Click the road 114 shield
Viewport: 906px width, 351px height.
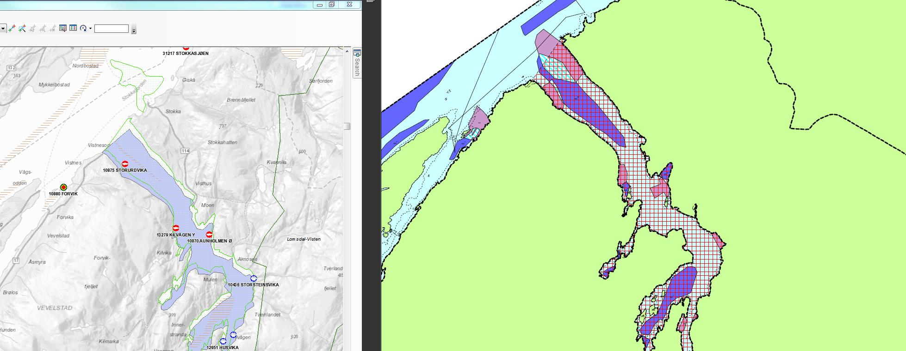click(186, 151)
